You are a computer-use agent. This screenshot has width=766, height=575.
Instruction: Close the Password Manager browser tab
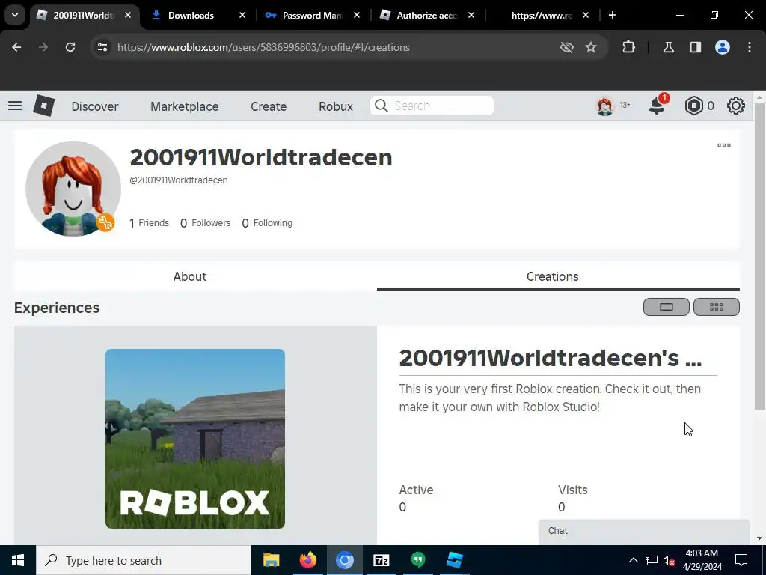[x=357, y=15]
